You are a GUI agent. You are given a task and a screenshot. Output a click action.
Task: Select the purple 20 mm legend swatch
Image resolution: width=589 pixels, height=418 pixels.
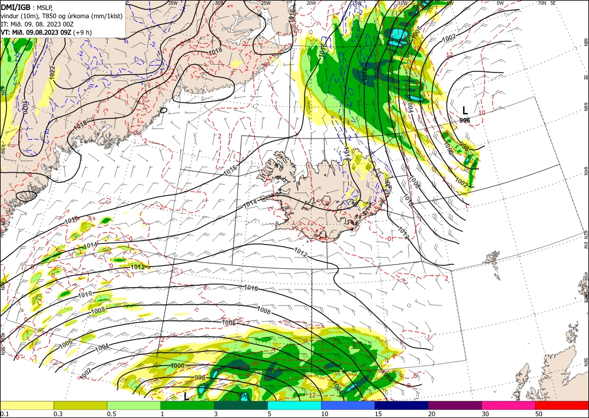click(x=455, y=405)
